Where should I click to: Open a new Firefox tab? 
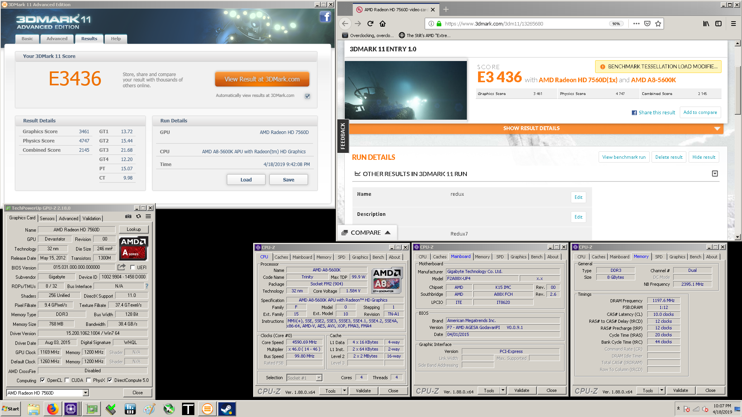[446, 9]
